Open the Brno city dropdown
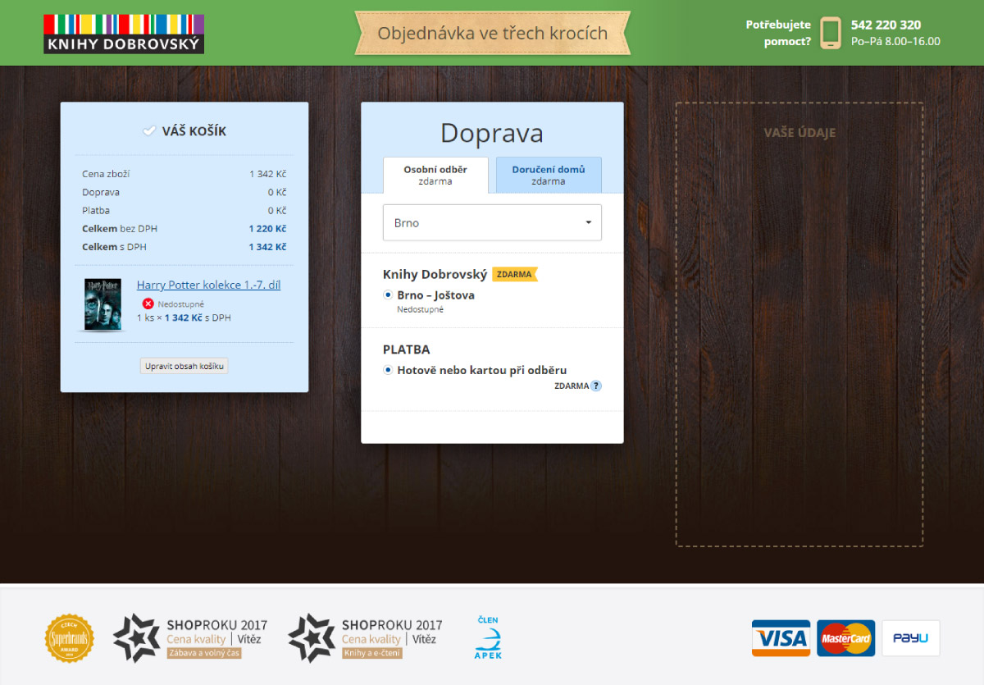984x685 pixels. (x=492, y=222)
